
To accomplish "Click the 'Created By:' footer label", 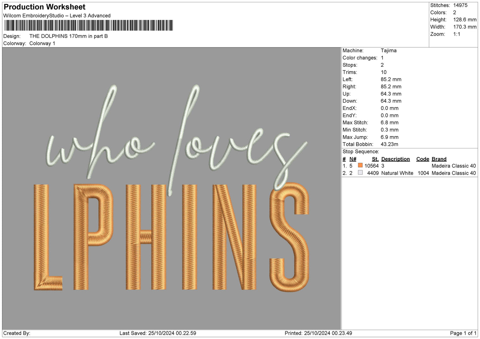I will coord(17,333).
